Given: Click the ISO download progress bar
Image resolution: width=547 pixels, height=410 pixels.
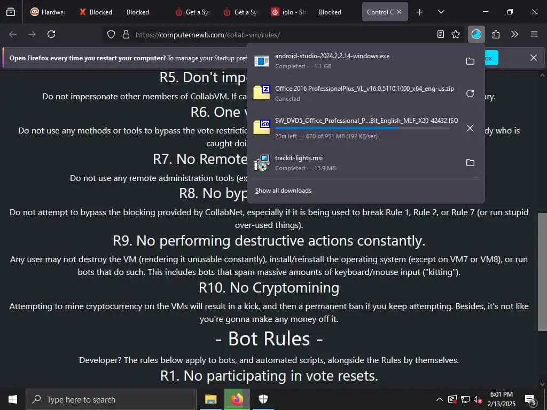Looking at the screenshot, I should click(x=362, y=128).
